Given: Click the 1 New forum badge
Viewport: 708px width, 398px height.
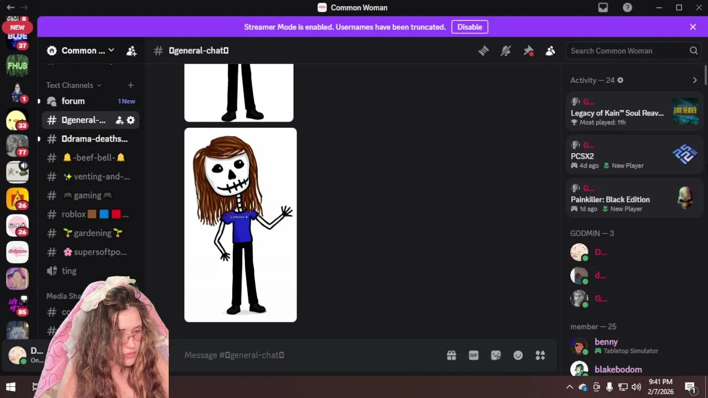Looking at the screenshot, I should [x=126, y=101].
